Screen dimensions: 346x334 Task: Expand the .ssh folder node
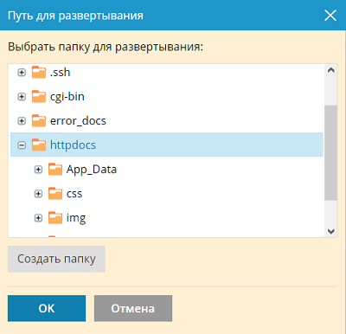tap(22, 73)
